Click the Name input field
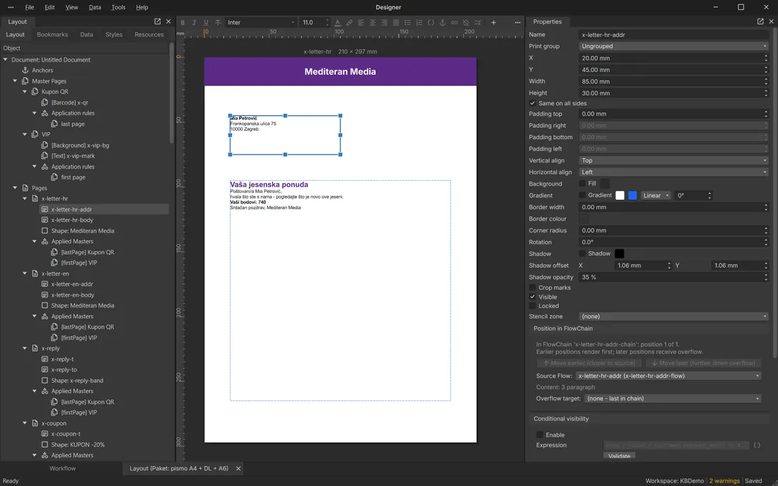Image resolution: width=778 pixels, height=486 pixels. click(673, 35)
